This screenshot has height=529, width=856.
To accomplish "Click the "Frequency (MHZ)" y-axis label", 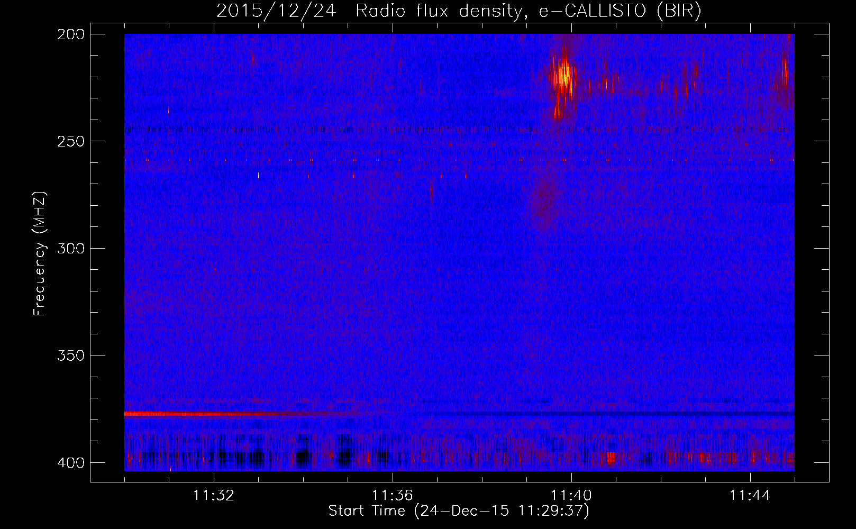I will [x=40, y=254].
